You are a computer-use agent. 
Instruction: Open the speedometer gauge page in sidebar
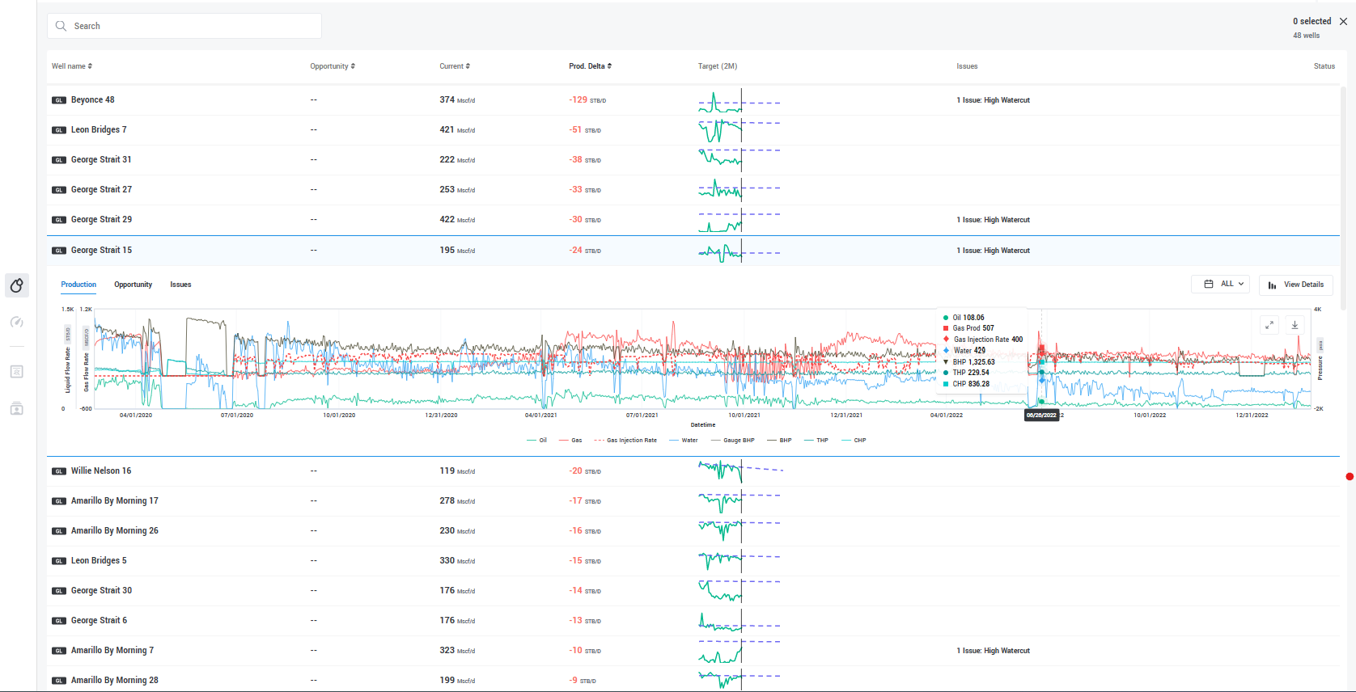click(17, 323)
